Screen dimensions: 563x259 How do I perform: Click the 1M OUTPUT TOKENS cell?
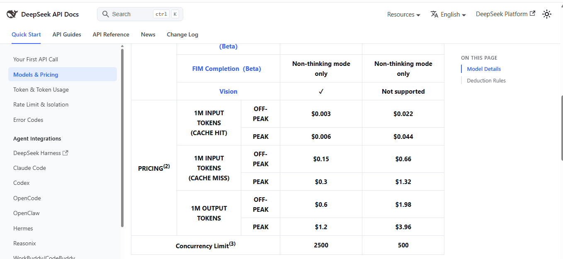[209, 213]
